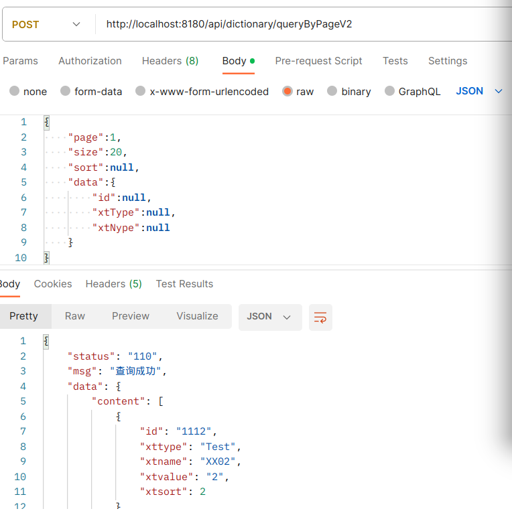This screenshot has height=515, width=512.
Task: Open the Tests tab
Action: pos(395,61)
